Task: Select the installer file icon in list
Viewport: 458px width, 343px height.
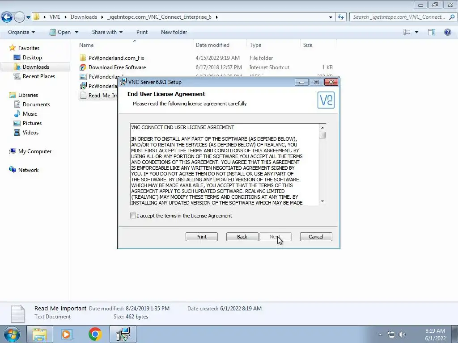Action: pos(83,86)
